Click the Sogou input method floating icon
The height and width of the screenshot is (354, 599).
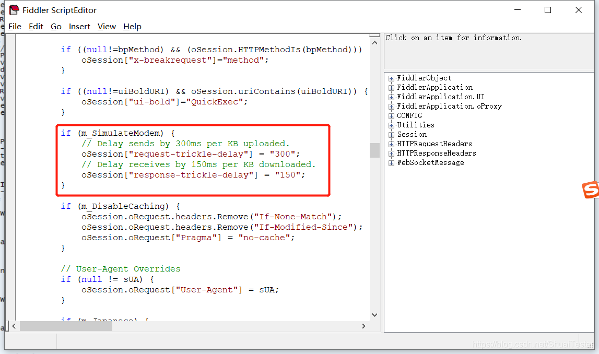[590, 190]
